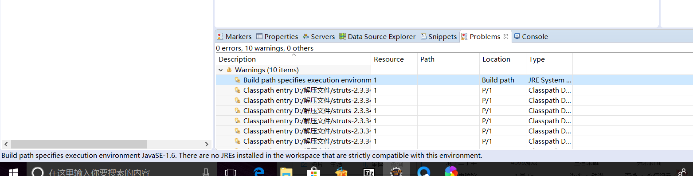Switch to the Console tab
Viewport: 693px width, 176px height.
tap(531, 36)
